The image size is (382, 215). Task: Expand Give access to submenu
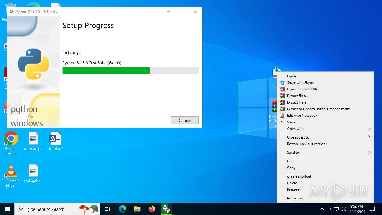pos(325,137)
